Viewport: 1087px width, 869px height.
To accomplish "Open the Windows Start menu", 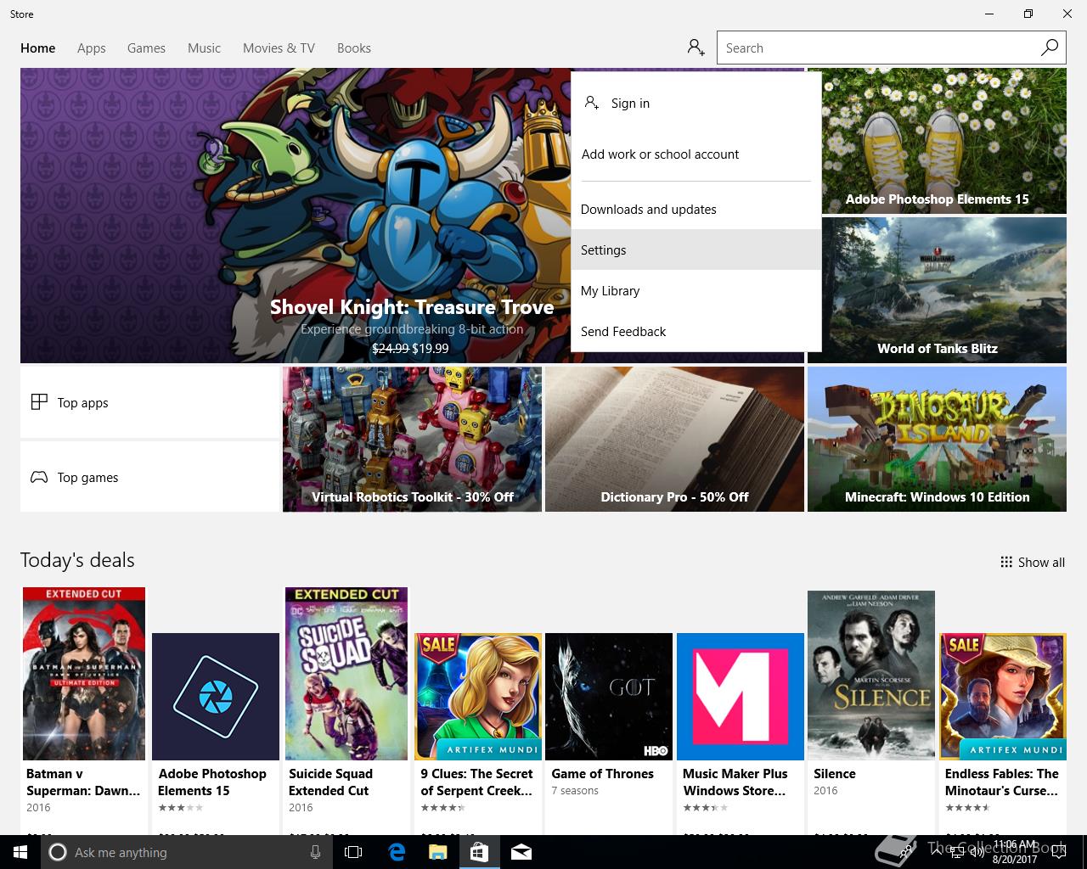I will (20, 852).
